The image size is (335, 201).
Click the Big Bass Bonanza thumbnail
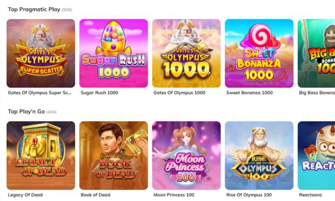coord(316,53)
